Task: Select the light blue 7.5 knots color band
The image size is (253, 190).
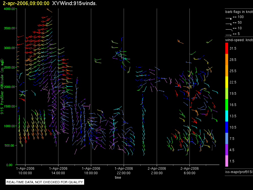Action: point(227,138)
